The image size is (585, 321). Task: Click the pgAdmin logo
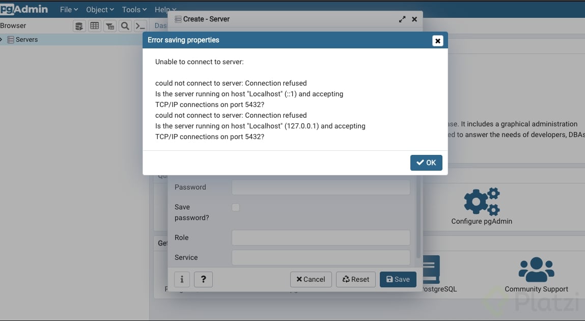[x=24, y=9]
